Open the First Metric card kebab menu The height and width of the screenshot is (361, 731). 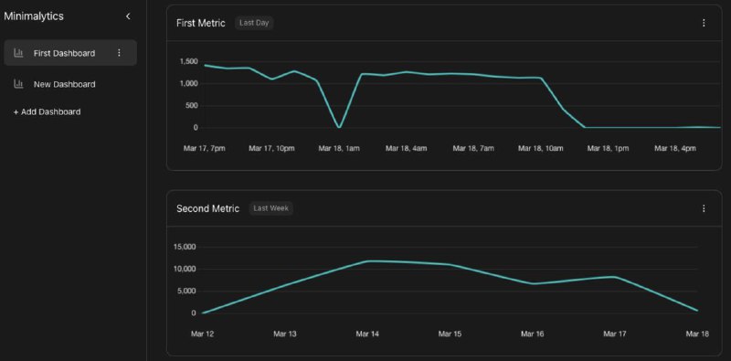point(704,23)
